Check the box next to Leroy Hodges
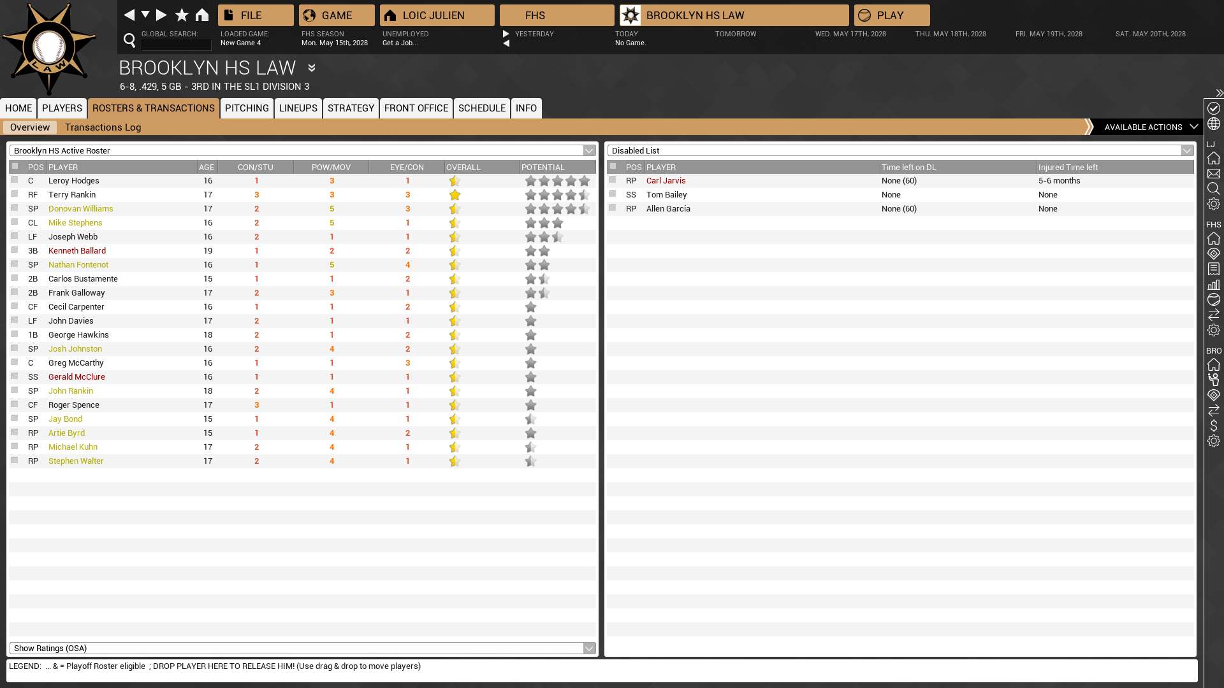Image resolution: width=1224 pixels, height=688 pixels. [x=15, y=180]
